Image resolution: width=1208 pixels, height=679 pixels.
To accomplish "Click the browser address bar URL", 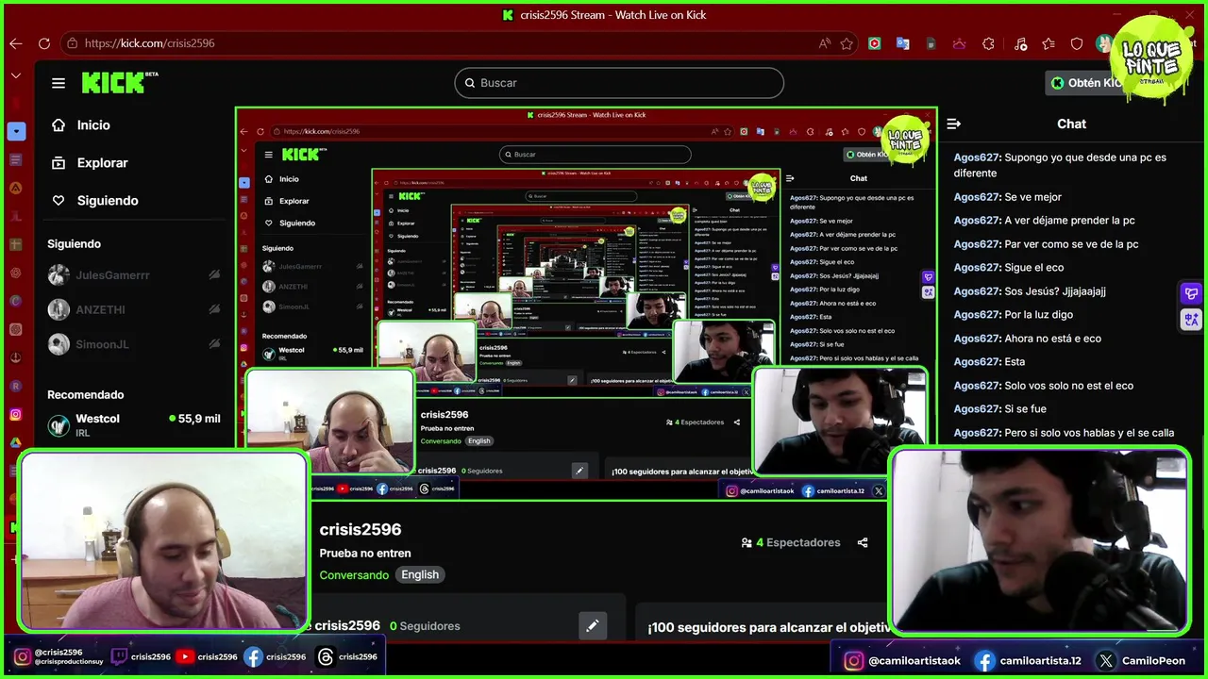I will click(150, 43).
